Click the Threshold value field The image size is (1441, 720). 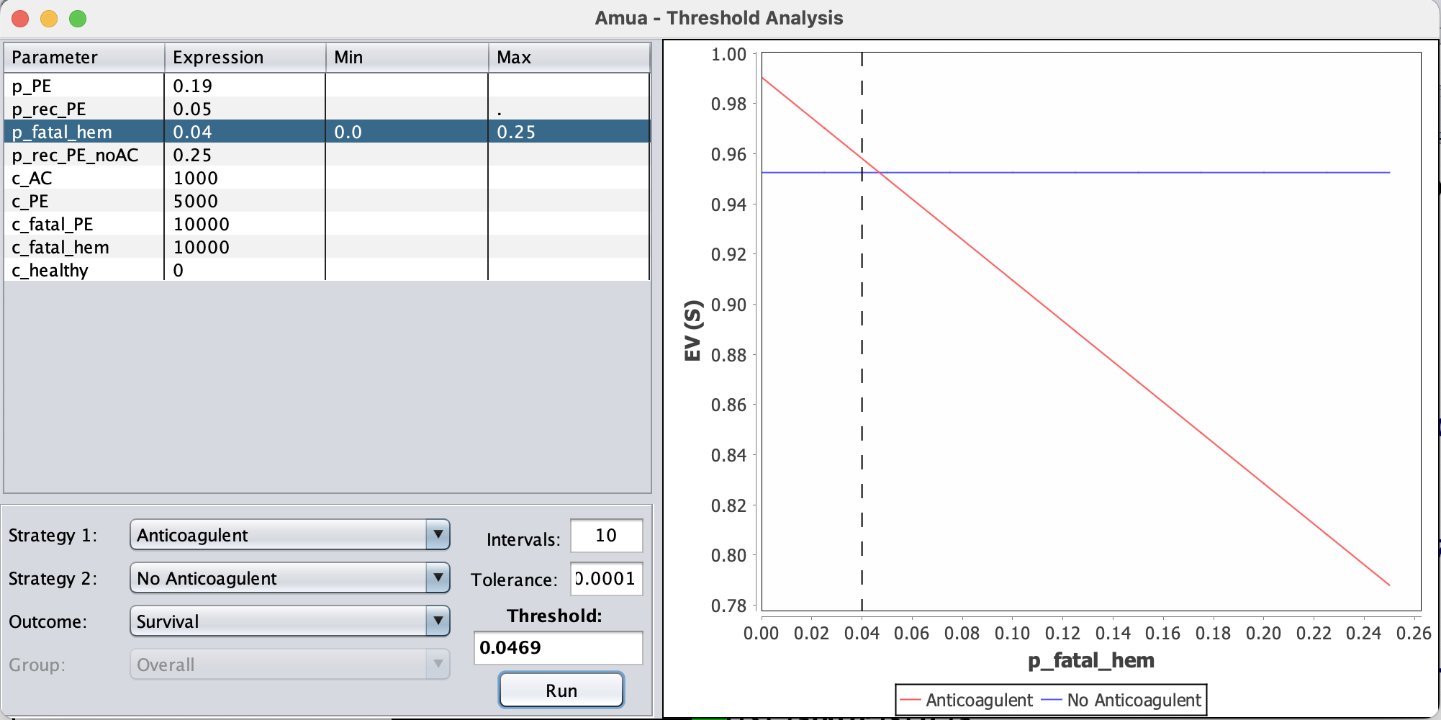click(x=557, y=648)
